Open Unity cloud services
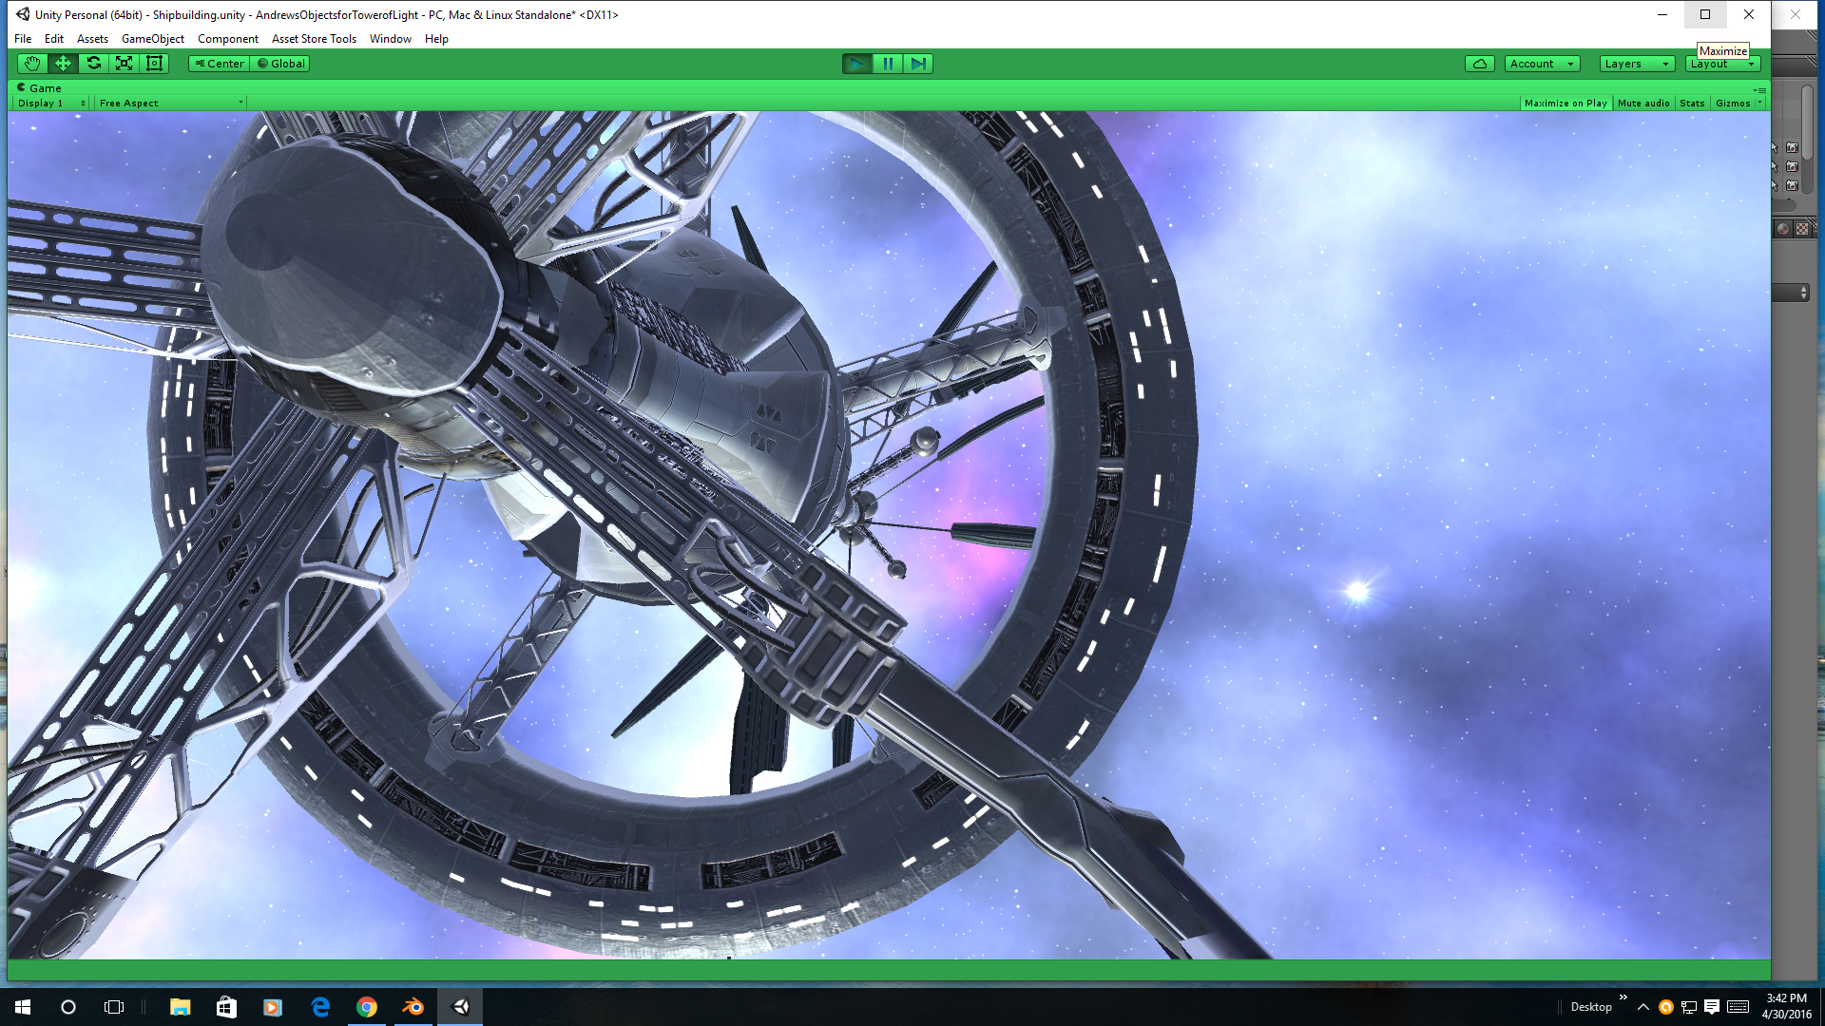 [1480, 64]
